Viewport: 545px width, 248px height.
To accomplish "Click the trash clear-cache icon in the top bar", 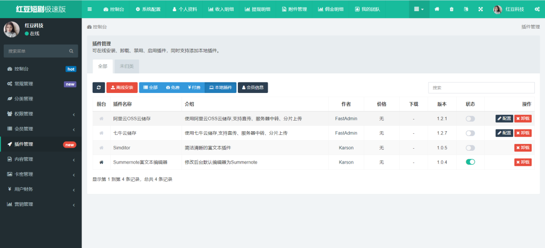I will [x=451, y=10].
